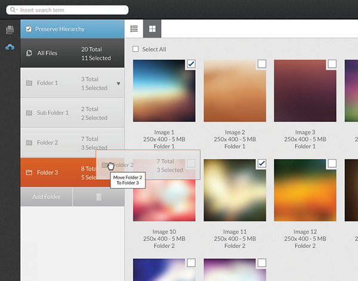Click the Folder 3 folder icon

[x=29, y=173]
